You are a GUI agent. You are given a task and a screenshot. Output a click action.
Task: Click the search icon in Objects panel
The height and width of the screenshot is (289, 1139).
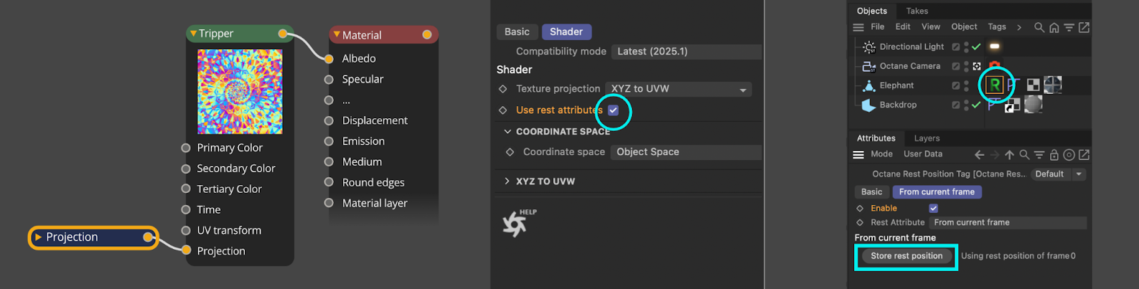[1039, 27]
